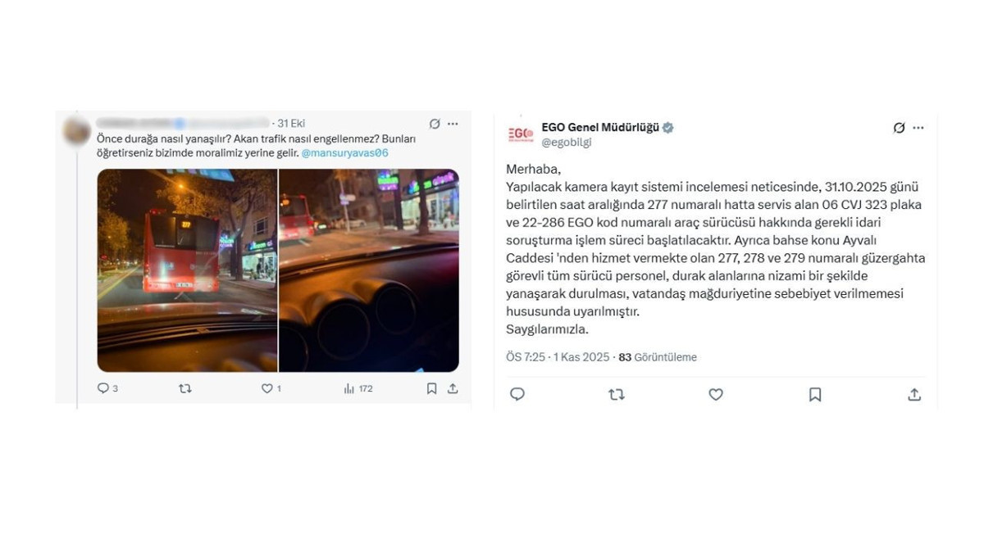Like the EGO Genel Müdürlüğü tweet

pyautogui.click(x=716, y=394)
